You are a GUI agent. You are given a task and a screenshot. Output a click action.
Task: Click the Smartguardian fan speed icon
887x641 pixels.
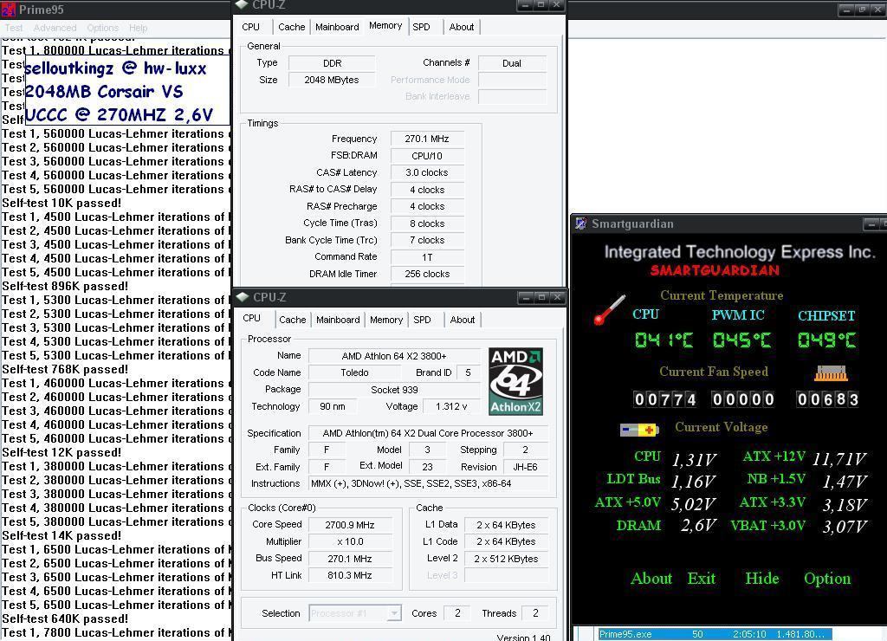click(831, 372)
